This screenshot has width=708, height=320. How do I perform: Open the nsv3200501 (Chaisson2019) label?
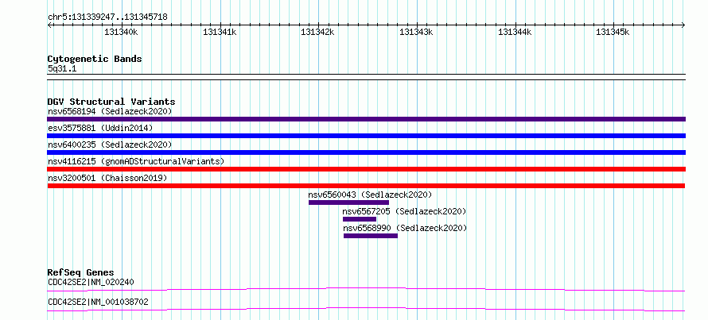(107, 178)
